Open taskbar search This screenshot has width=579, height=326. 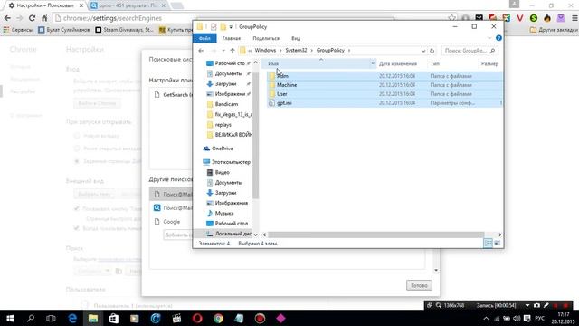pos(31,318)
